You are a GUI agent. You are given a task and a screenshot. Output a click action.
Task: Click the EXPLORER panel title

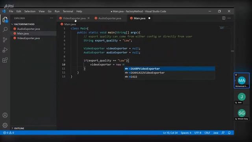[19, 18]
